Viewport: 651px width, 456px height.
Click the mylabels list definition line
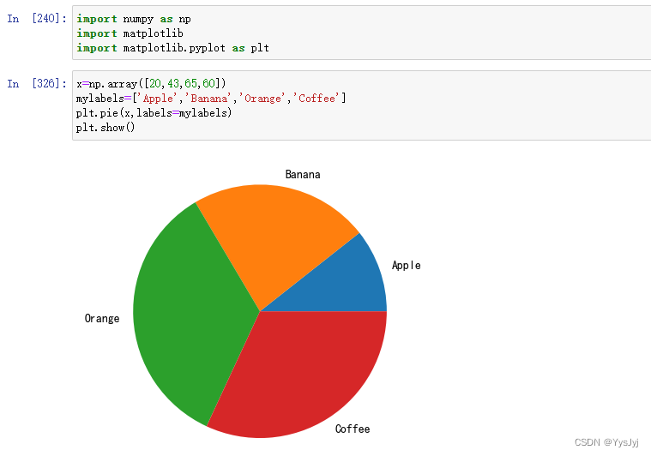coord(211,99)
